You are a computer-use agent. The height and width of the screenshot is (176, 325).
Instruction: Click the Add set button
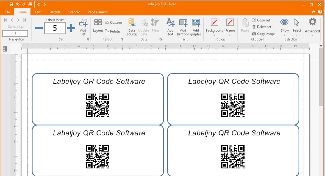point(83,27)
